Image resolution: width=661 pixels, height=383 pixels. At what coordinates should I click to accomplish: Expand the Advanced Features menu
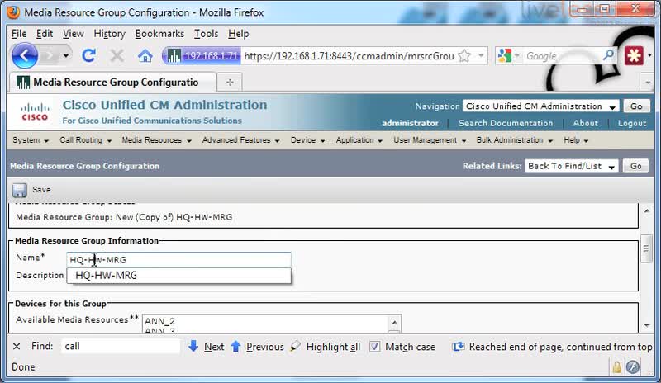(x=240, y=140)
